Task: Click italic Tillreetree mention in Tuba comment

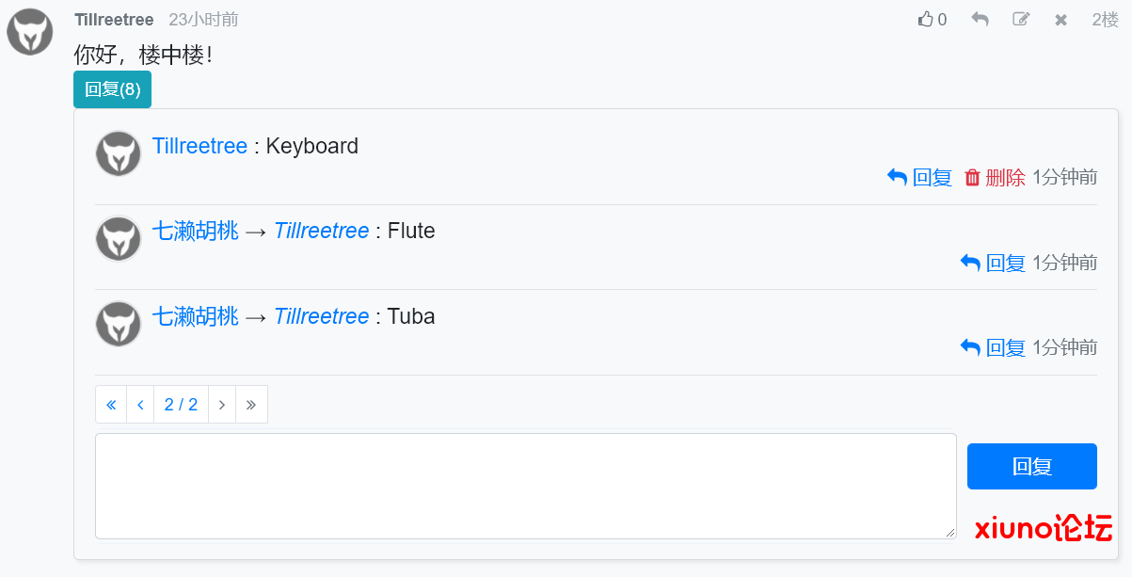Action: pos(321,316)
